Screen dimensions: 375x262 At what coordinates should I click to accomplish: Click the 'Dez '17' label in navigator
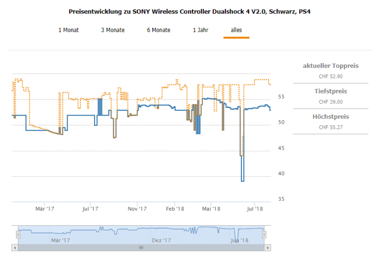[161, 240]
